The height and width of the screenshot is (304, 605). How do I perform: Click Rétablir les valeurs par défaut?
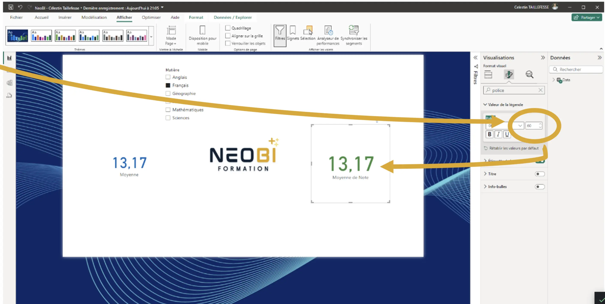(511, 148)
